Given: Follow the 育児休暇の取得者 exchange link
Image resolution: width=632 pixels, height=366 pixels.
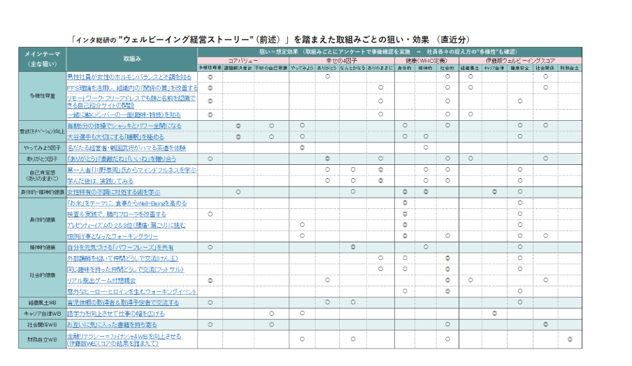Looking at the screenshot, I should pyautogui.click(x=122, y=302).
